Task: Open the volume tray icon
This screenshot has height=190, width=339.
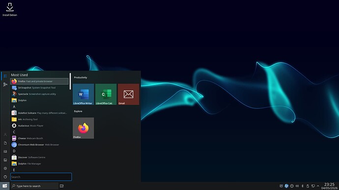Action: click(x=297, y=186)
